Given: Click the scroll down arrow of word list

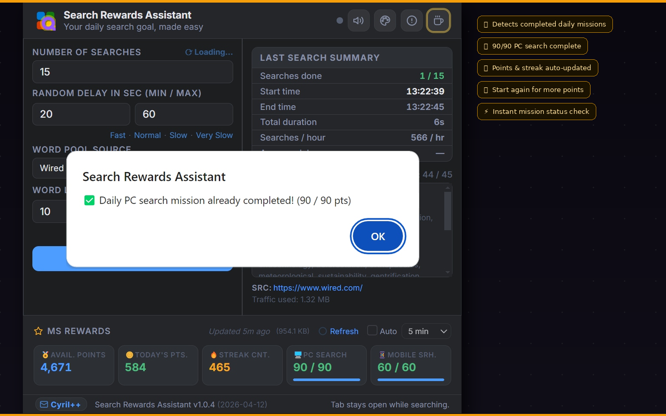Looking at the screenshot, I should 448,272.
